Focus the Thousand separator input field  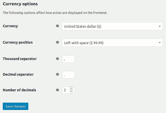tap(68, 59)
